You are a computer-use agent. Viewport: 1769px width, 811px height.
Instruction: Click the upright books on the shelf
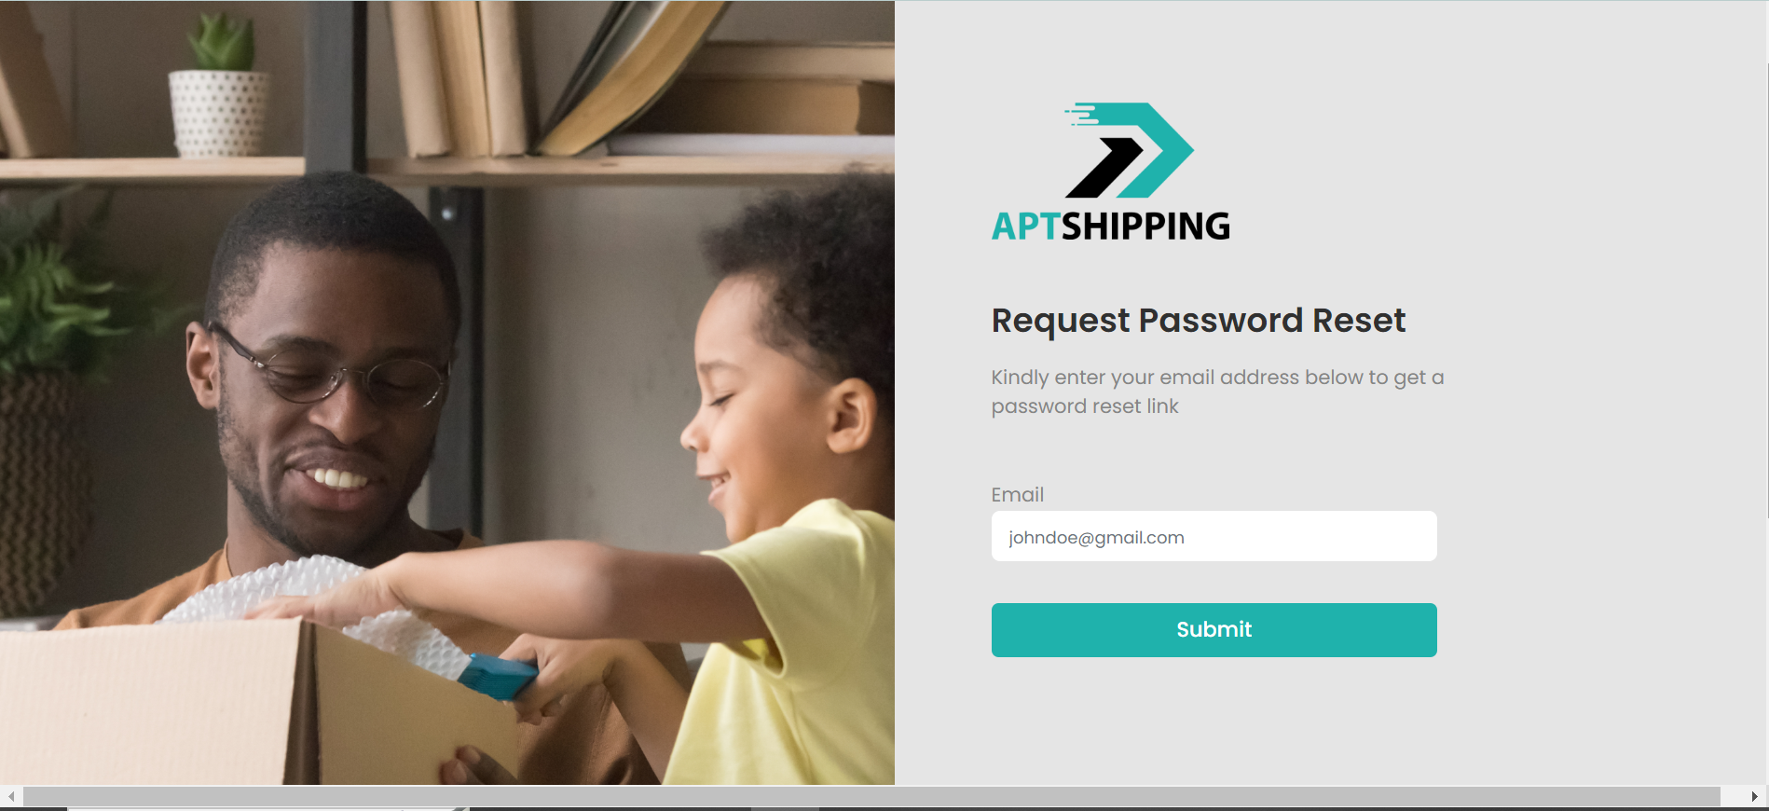(457, 77)
